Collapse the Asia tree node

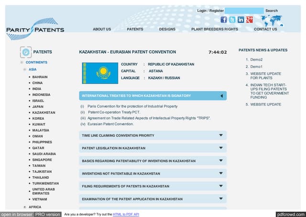click(x=25, y=69)
